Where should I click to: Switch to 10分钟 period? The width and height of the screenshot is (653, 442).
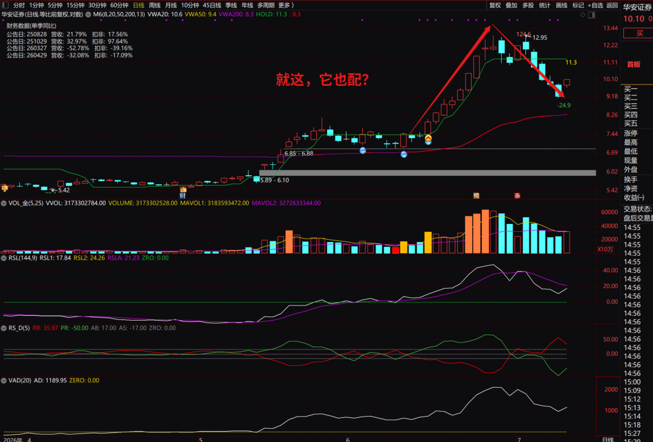point(190,5)
